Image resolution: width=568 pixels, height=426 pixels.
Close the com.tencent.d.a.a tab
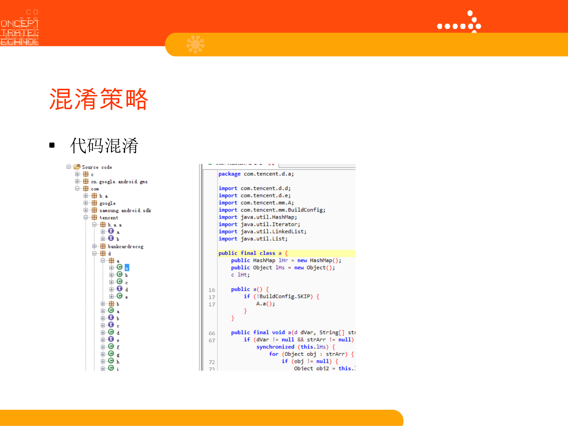(x=272, y=164)
